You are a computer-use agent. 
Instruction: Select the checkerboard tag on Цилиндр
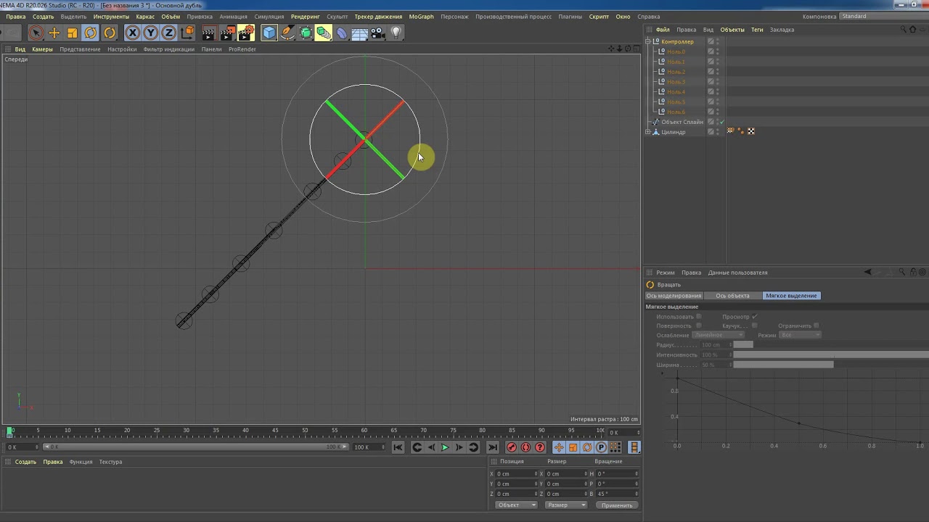pyautogui.click(x=751, y=131)
